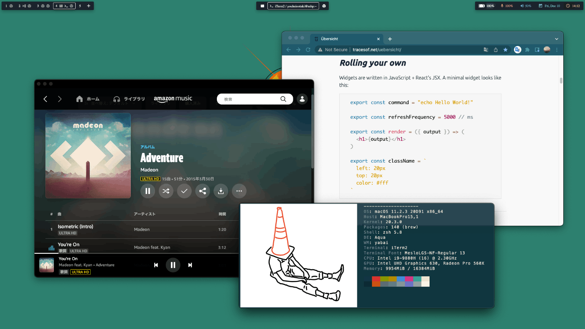Click the now-playing thumbnail in the player bar
The width and height of the screenshot is (585, 329).
tap(46, 265)
